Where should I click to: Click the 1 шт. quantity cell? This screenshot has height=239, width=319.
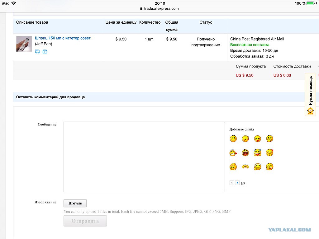(149, 39)
